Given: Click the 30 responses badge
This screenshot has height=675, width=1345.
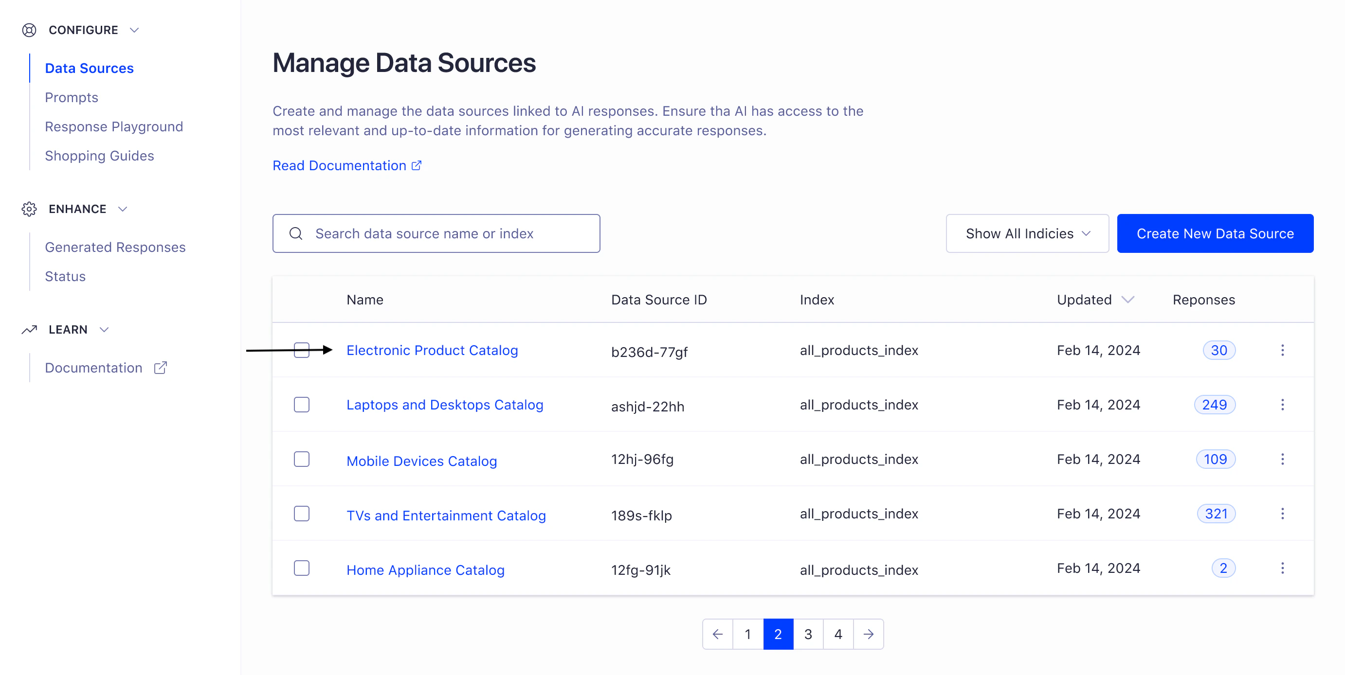Looking at the screenshot, I should (1219, 350).
